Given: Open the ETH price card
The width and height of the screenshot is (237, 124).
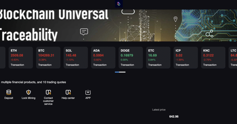Looking at the screenshot, I should [x=21, y=58].
